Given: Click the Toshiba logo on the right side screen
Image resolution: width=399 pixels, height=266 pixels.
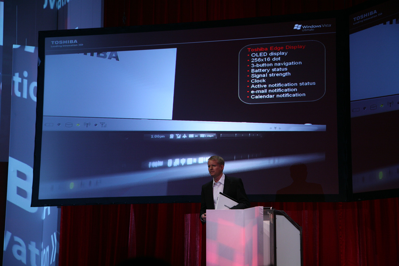Looking at the screenshot, I should (x=367, y=17).
